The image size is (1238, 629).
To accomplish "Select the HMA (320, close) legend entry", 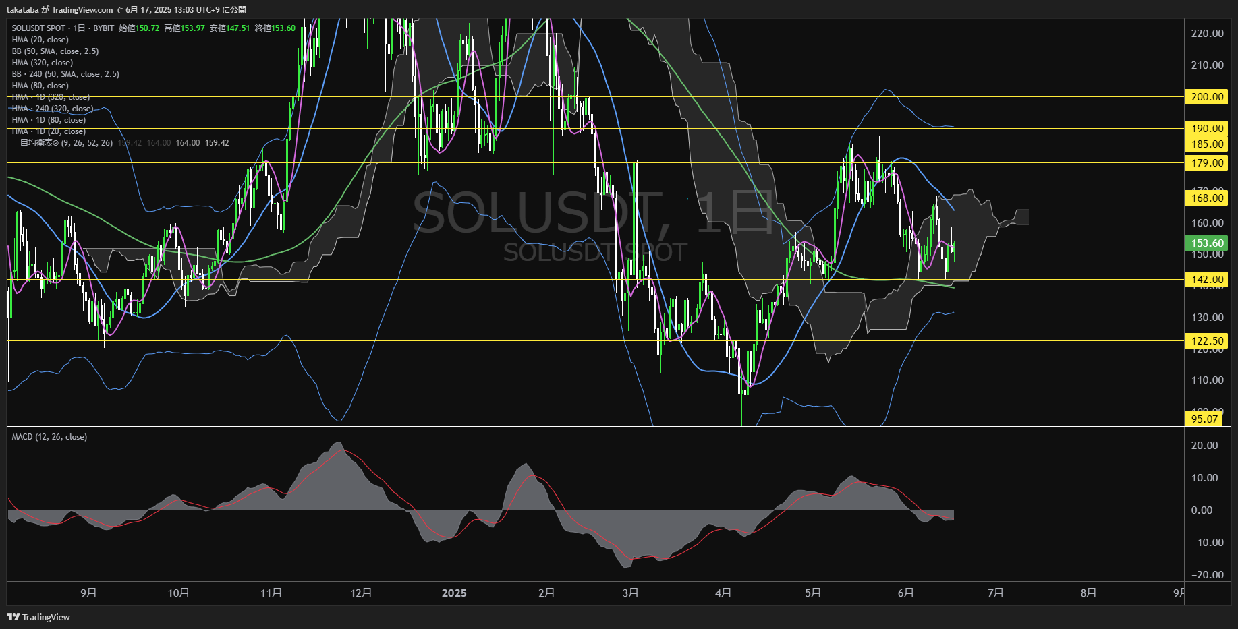I will tap(43, 63).
